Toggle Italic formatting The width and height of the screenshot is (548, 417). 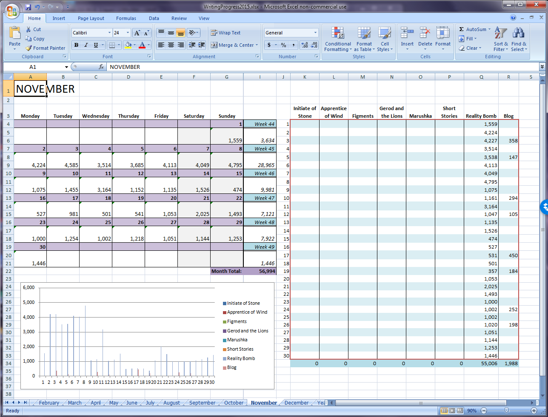tap(86, 45)
